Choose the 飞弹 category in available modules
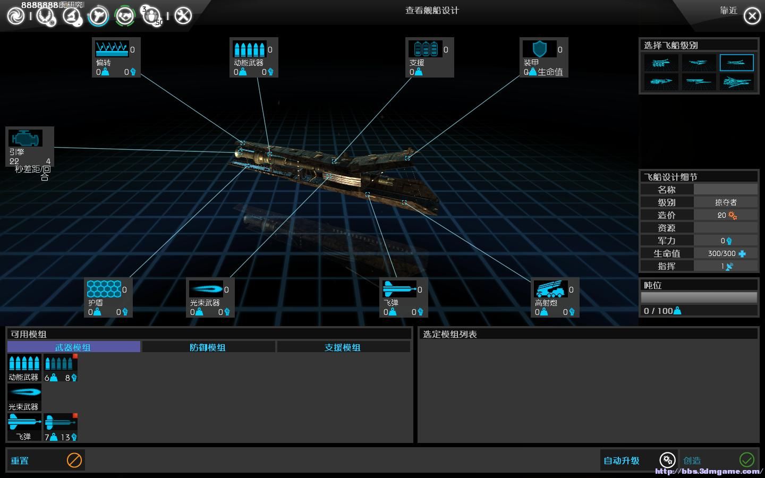765x478 pixels. coord(24,428)
